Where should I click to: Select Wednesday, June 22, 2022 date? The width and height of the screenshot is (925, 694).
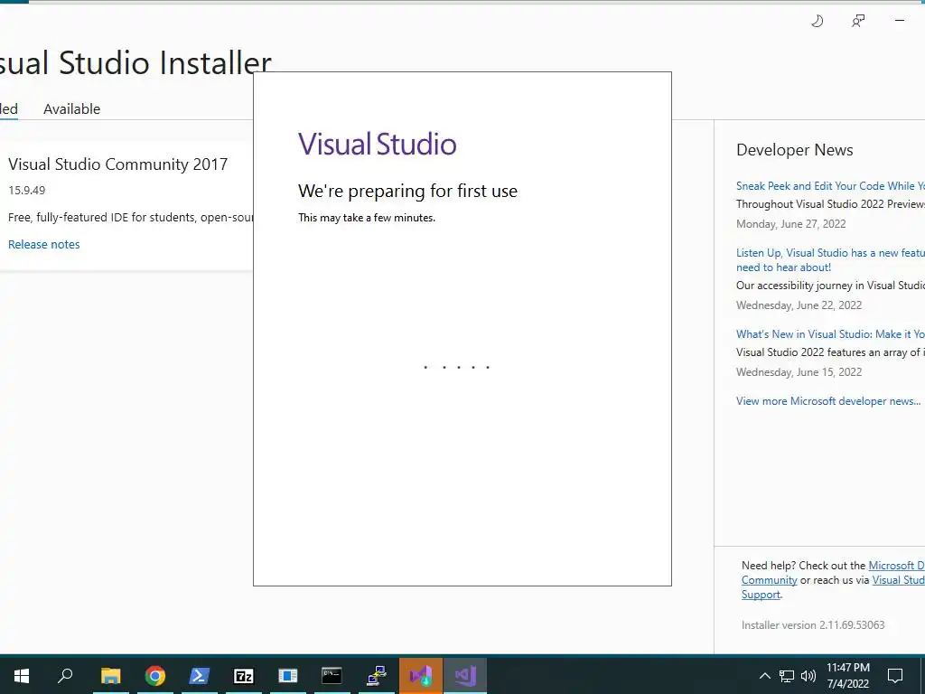tap(799, 305)
